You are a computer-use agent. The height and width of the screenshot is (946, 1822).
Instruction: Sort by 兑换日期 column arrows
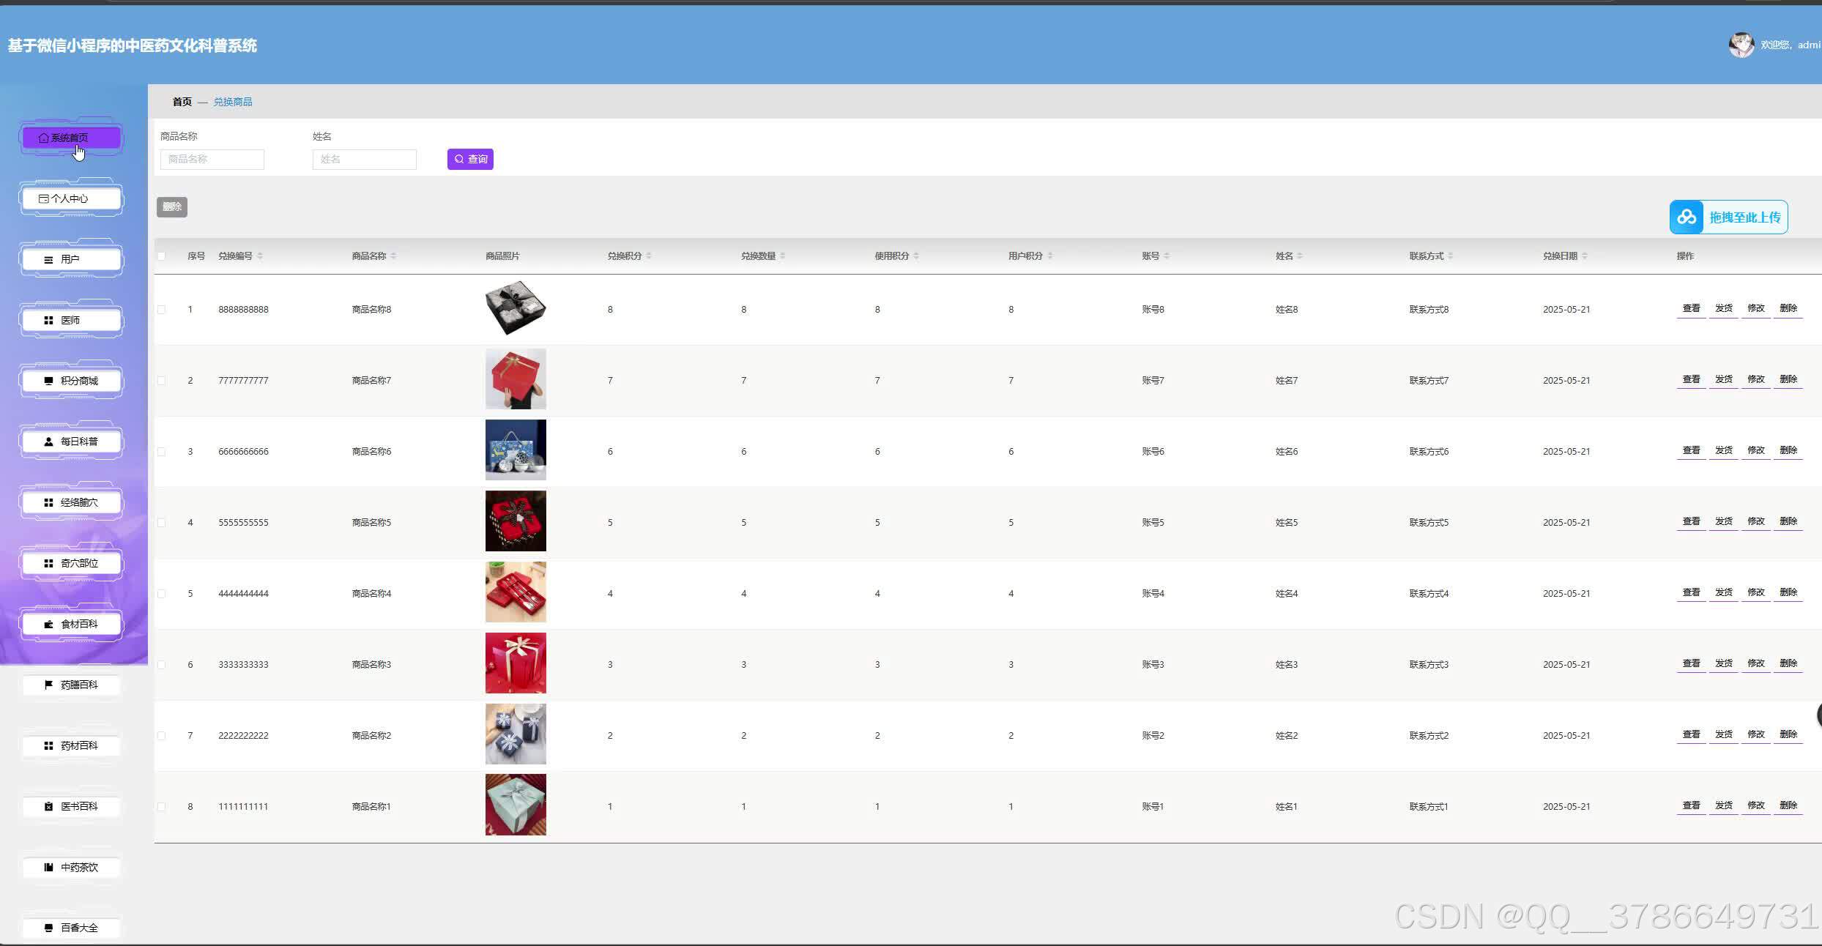pos(1585,256)
